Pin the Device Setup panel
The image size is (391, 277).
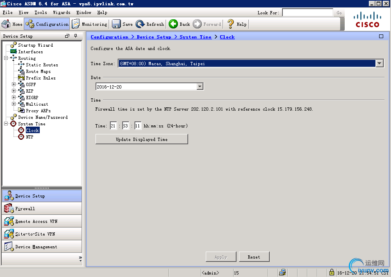75,36
